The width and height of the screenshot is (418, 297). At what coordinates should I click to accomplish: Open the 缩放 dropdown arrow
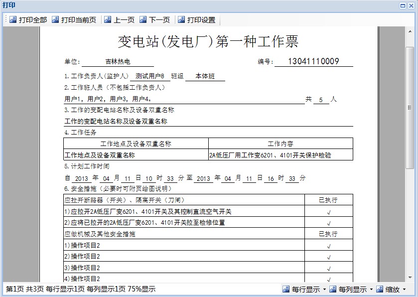tap(404, 290)
